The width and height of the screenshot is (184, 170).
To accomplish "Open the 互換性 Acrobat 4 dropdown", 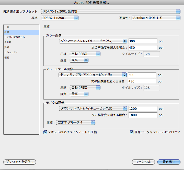I will 156,18.
